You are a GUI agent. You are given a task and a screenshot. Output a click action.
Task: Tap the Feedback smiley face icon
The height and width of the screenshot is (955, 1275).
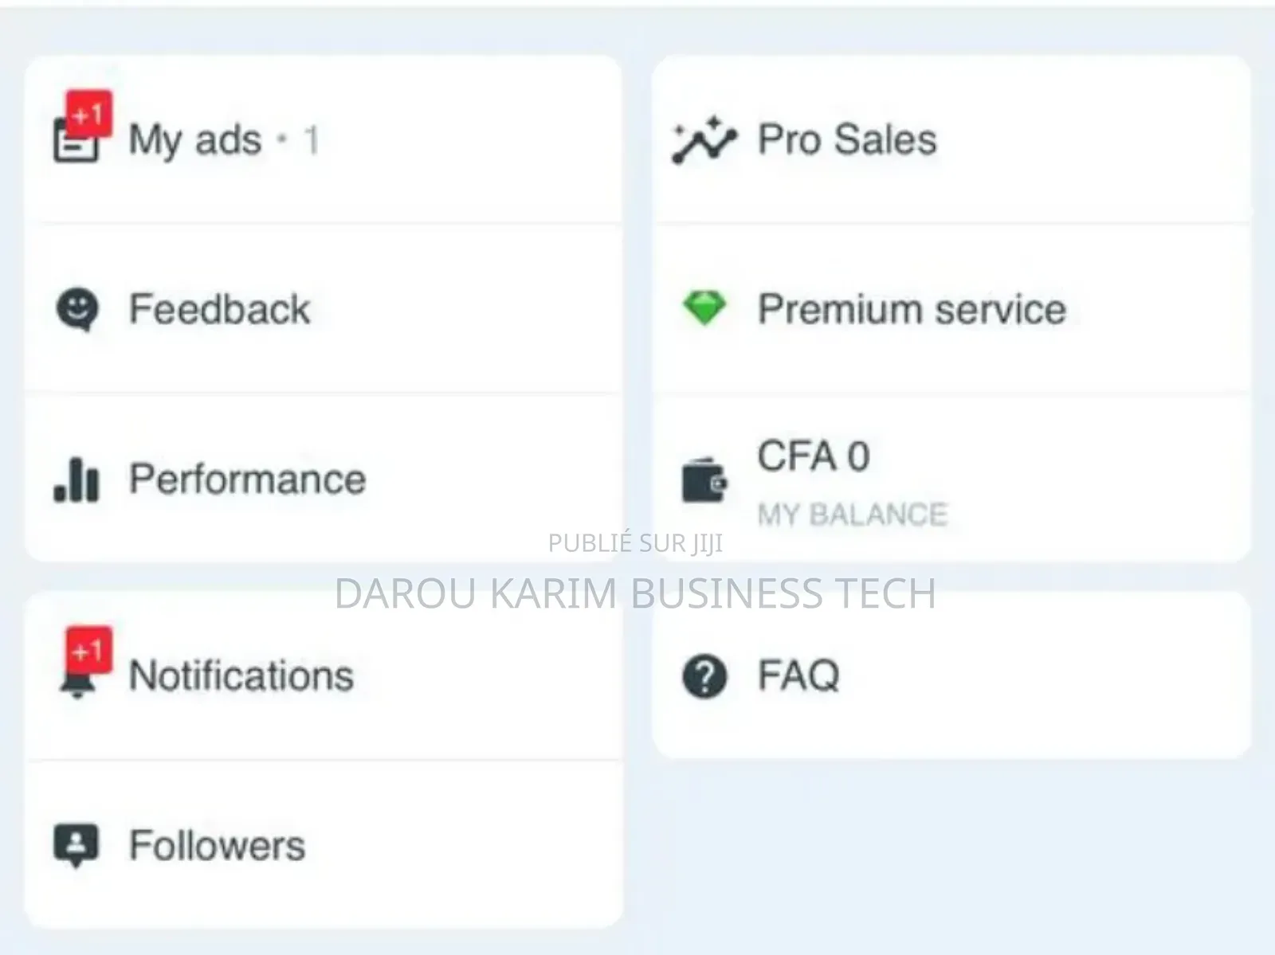tap(77, 308)
